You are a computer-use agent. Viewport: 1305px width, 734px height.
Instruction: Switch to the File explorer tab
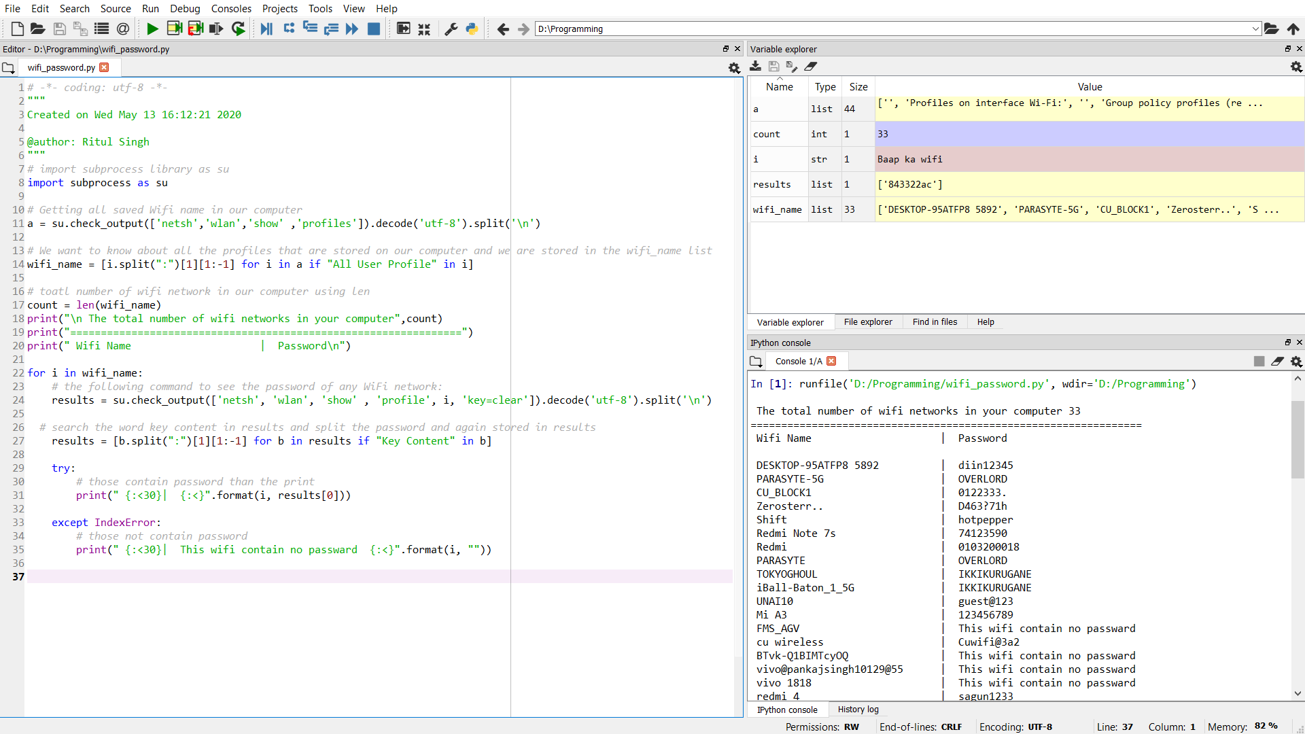click(x=867, y=322)
